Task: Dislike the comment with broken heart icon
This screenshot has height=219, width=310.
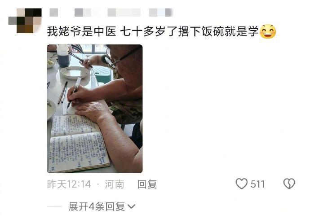Action: (289, 184)
